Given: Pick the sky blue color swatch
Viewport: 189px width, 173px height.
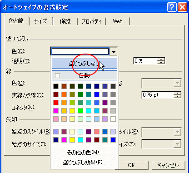Looking at the screenshot, I should (97, 111).
